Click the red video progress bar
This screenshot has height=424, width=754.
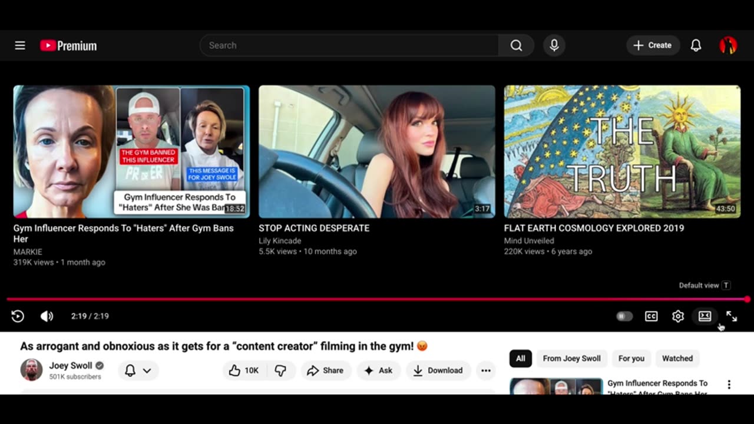[x=377, y=299]
